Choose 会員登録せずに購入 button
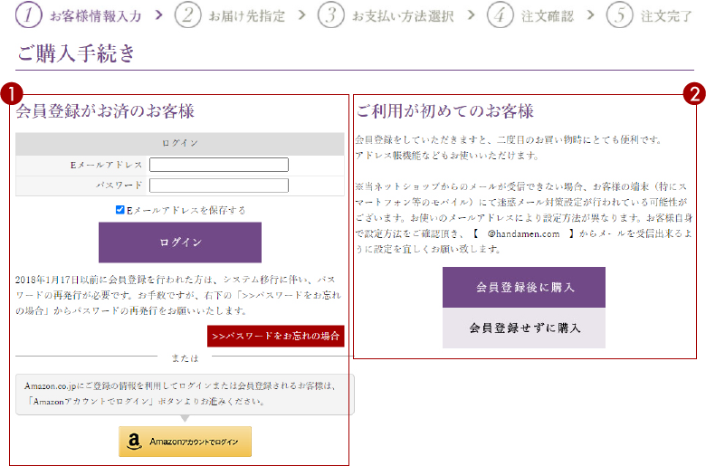The width and height of the screenshot is (706, 466). pyautogui.click(x=524, y=328)
